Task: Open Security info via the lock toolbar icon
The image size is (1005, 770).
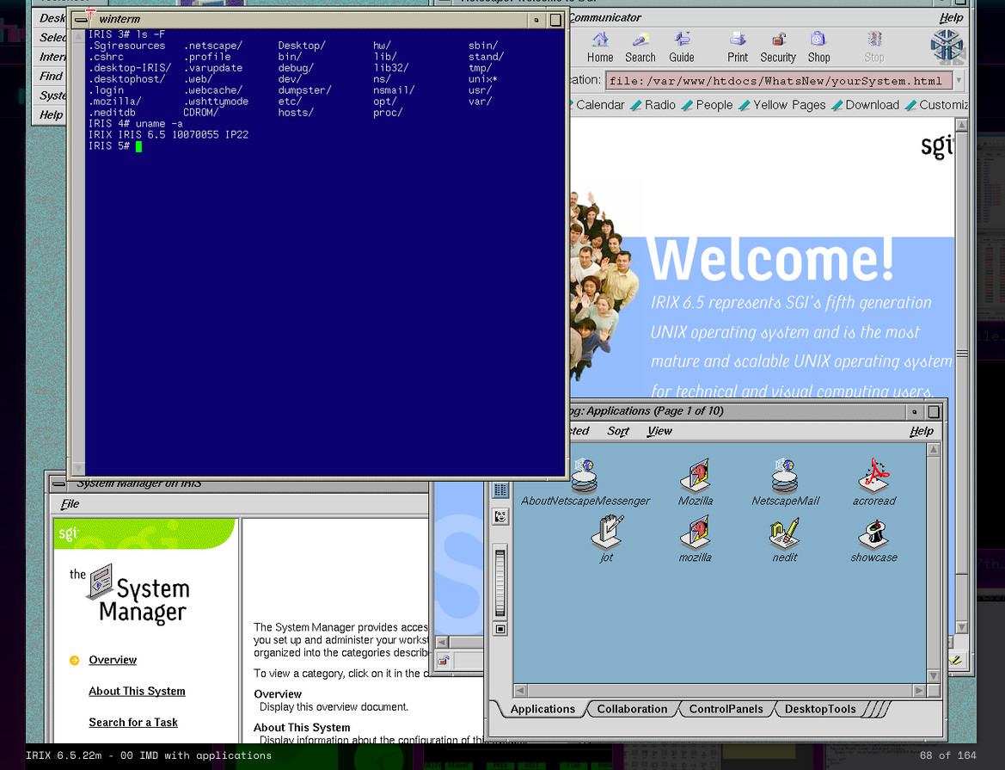Action: coord(778,47)
